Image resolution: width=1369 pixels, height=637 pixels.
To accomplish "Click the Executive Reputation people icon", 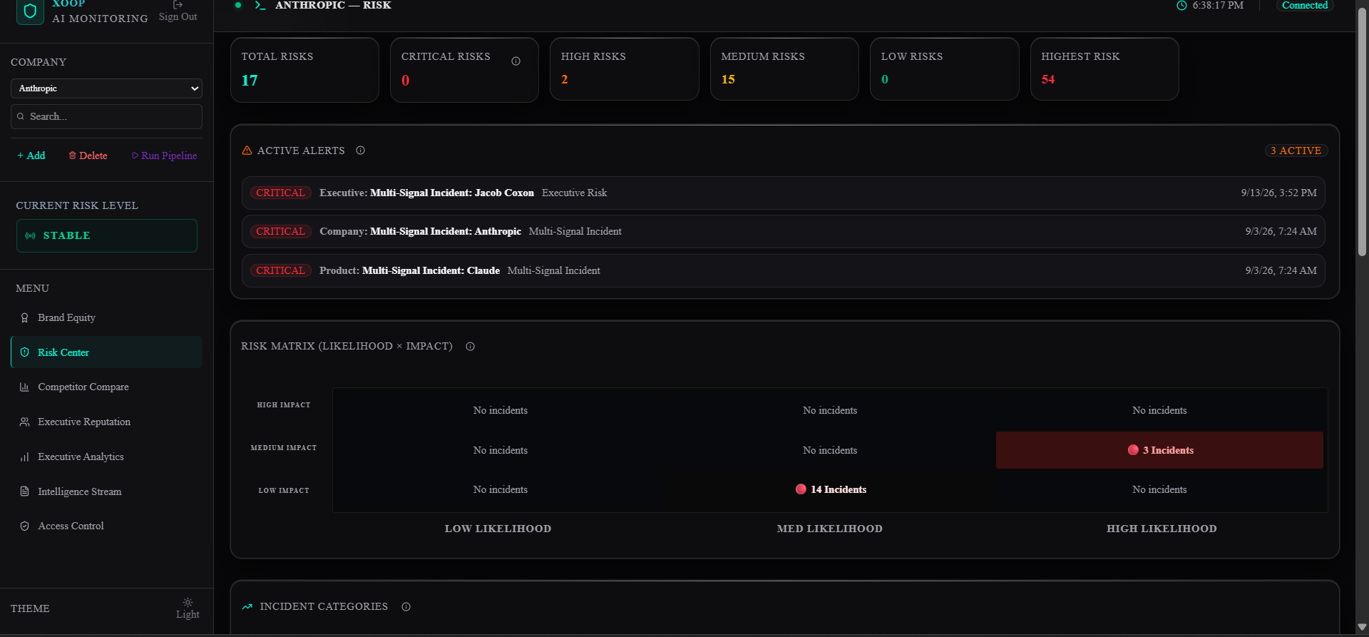I will [25, 422].
